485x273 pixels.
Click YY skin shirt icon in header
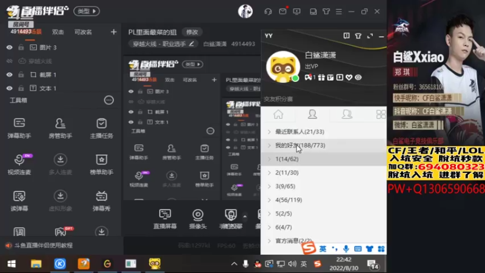point(358,36)
